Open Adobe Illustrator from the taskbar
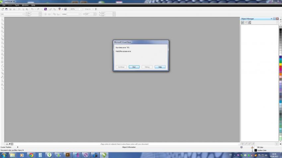This screenshot has height=158, width=282. pyautogui.click(x=68, y=154)
